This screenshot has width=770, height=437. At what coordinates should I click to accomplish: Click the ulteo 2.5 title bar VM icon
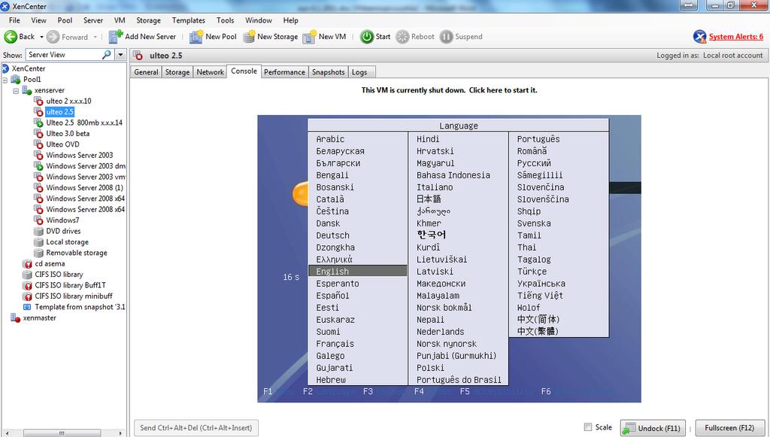[138, 55]
